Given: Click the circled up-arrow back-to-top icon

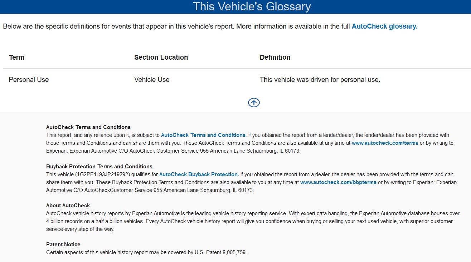Looking at the screenshot, I should tap(254, 103).
